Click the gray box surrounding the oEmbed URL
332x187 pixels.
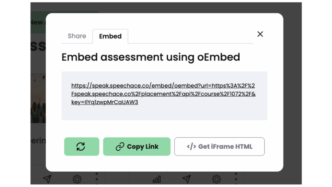click(164, 113)
